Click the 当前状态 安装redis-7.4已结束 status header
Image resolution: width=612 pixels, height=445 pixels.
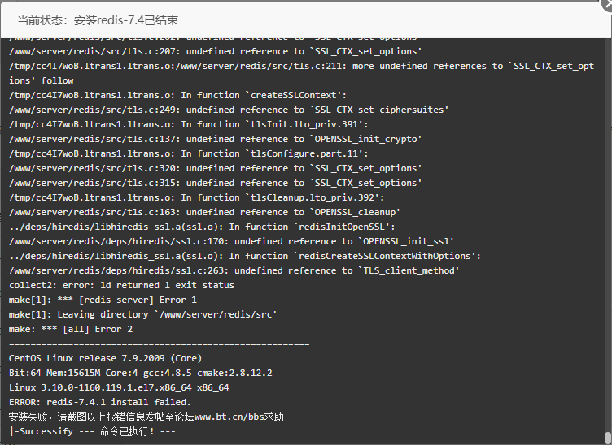[98, 20]
